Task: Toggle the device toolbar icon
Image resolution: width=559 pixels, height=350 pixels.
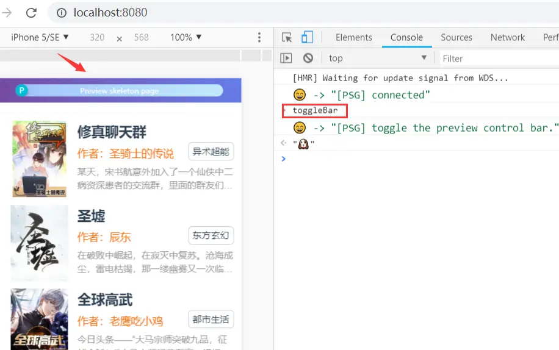Action: click(x=307, y=37)
